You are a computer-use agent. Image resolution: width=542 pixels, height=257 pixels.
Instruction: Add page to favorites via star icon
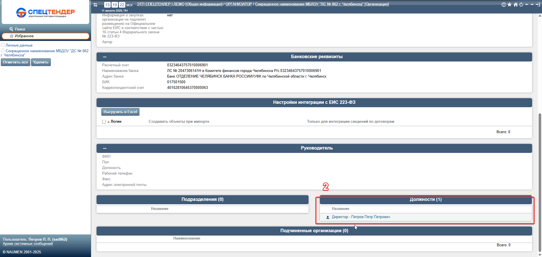click(x=510, y=5)
